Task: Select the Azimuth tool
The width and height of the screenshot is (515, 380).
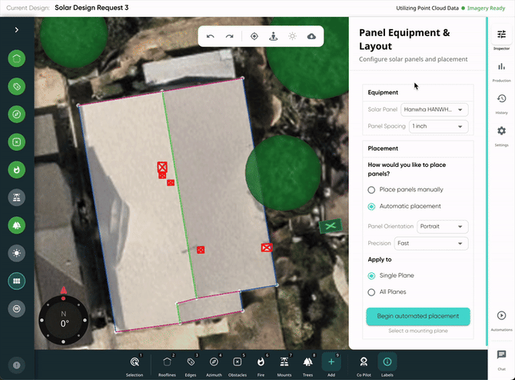Action: (214, 364)
